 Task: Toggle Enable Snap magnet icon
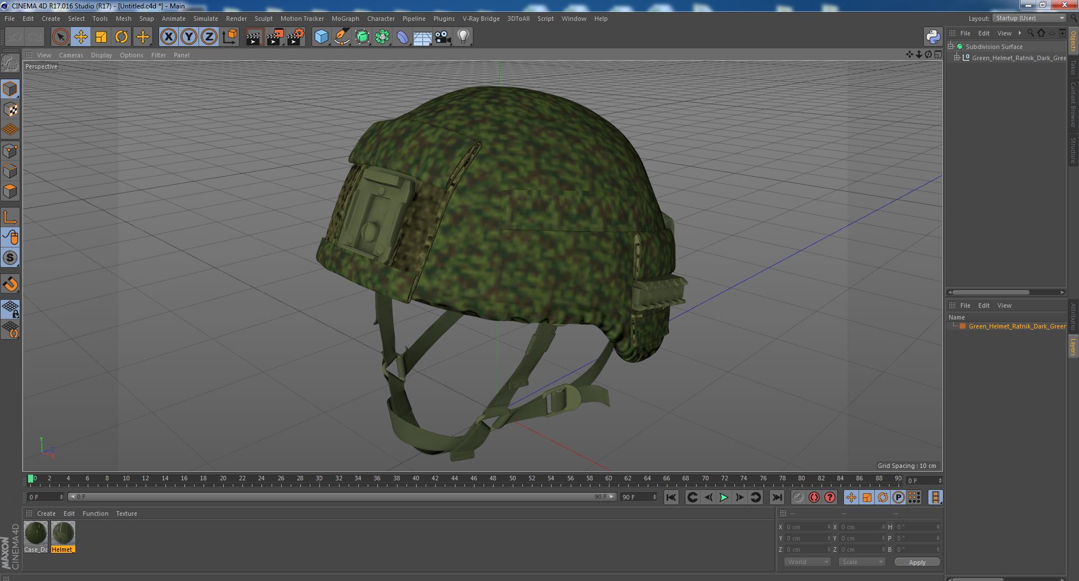coord(10,284)
